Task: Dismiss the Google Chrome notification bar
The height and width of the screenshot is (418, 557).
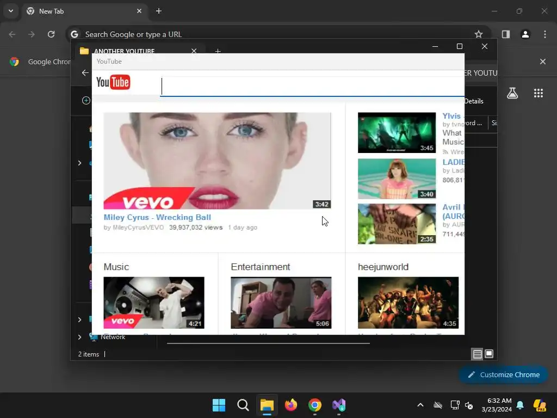Action: (x=543, y=62)
